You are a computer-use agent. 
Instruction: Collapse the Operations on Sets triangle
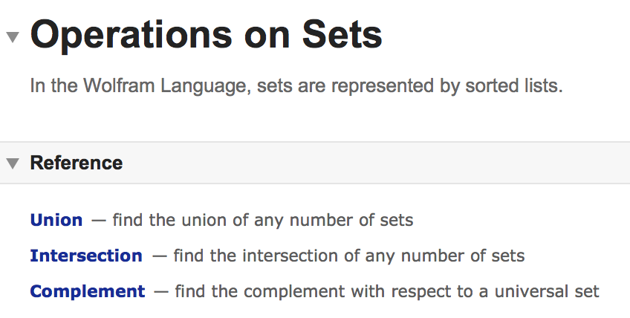click(x=13, y=37)
